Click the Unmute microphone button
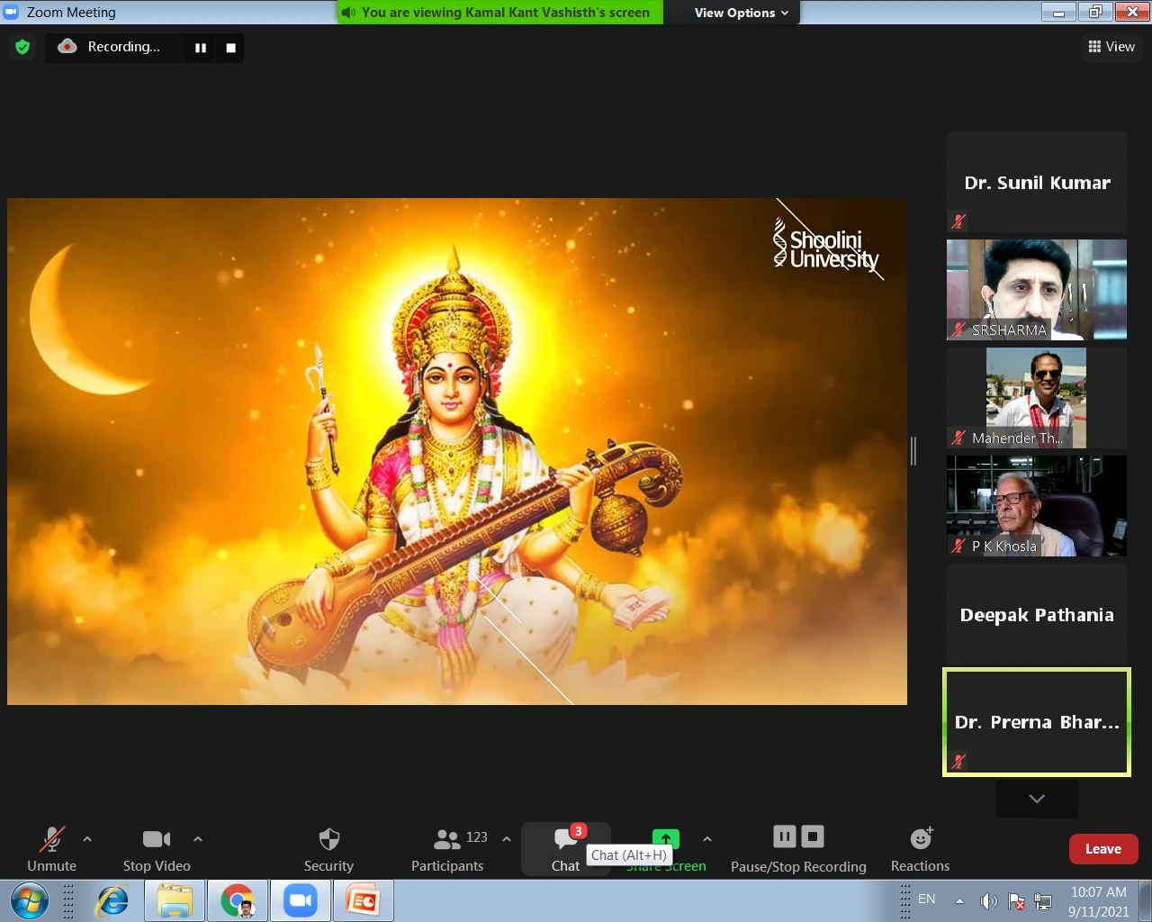The height and width of the screenshot is (922, 1152). click(x=51, y=850)
